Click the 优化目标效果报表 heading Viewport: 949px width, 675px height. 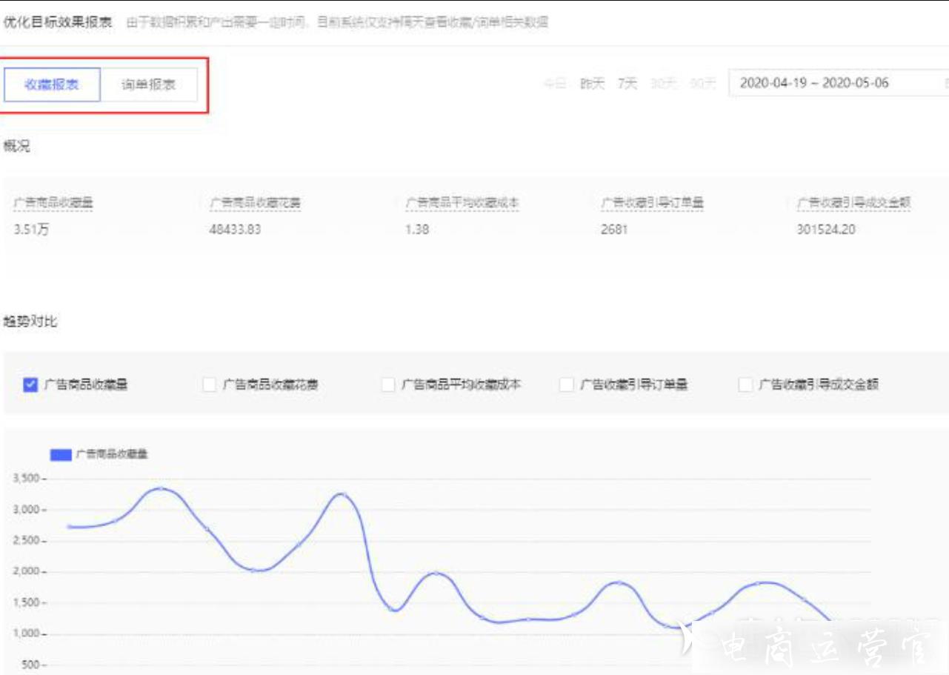58,22
